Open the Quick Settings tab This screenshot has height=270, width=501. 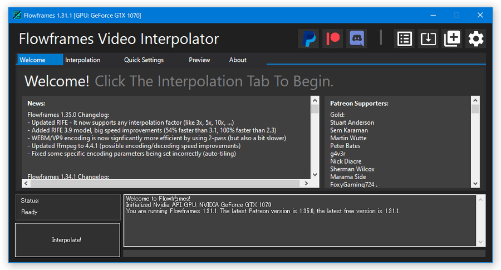pyautogui.click(x=144, y=60)
